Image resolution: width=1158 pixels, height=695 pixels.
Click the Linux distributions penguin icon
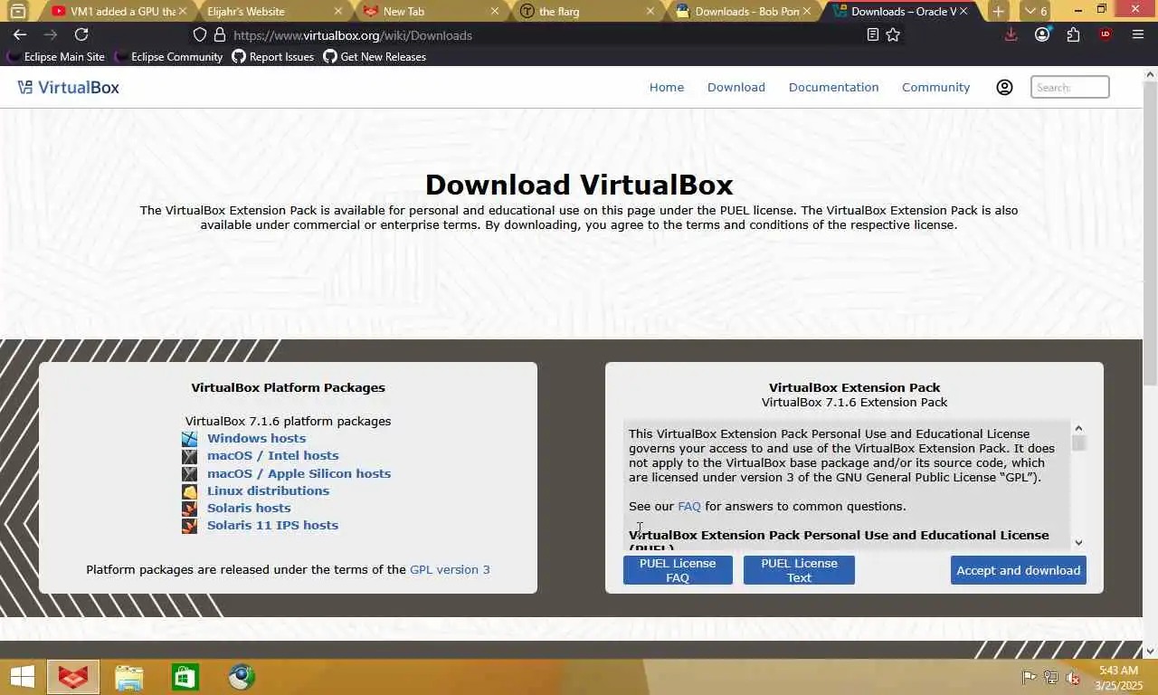[189, 491]
